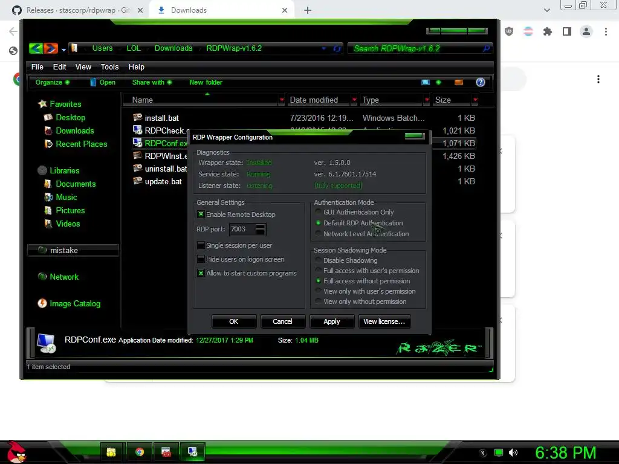Select the RDPCheck file icon
This screenshot has width=619, height=464.
point(137,130)
